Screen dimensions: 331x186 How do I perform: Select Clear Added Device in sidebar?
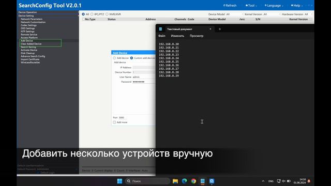31,44
